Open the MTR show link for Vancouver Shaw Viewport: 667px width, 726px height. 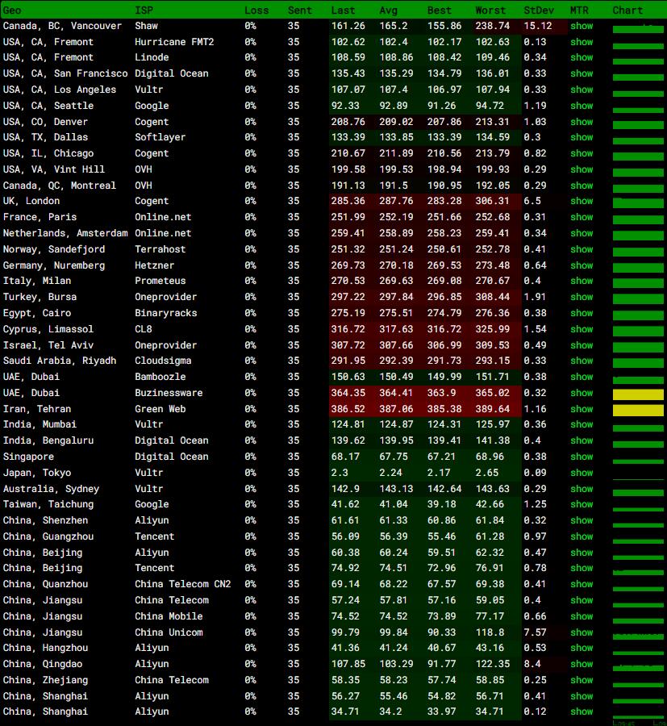(x=582, y=26)
